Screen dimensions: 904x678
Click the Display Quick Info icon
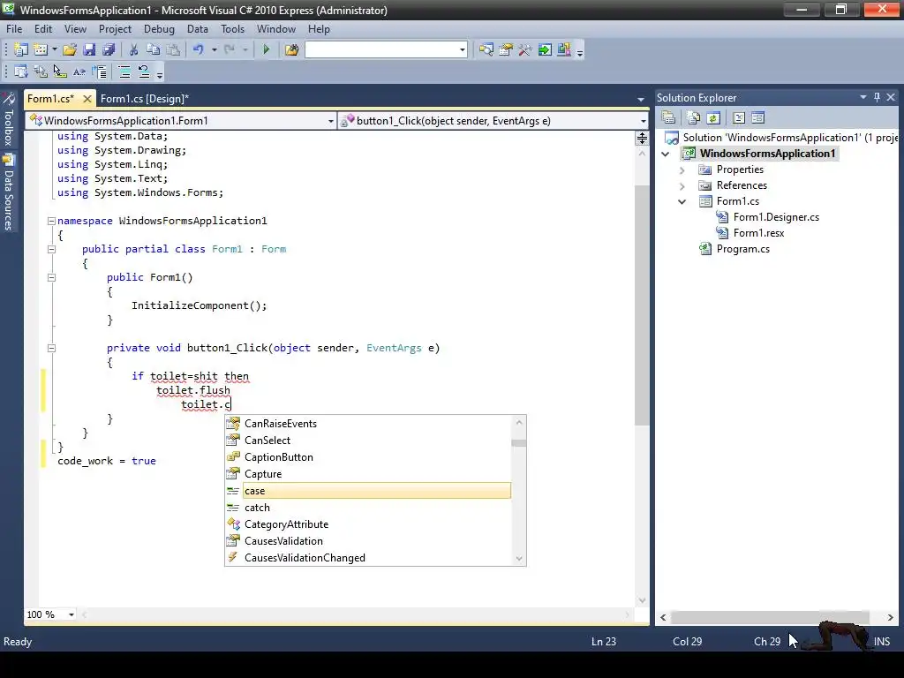[60, 72]
